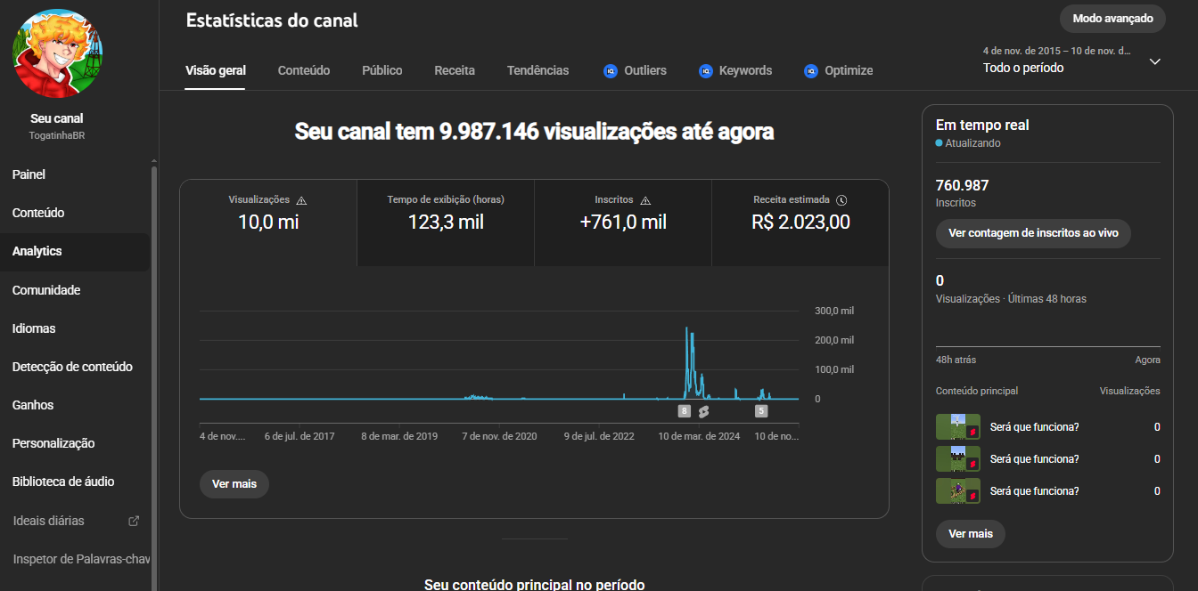
Task: Click Ver mais in the Em tempo real card
Action: pos(971,534)
